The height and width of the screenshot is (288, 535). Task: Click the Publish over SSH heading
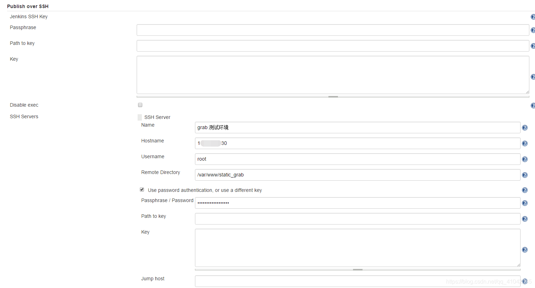click(x=28, y=6)
